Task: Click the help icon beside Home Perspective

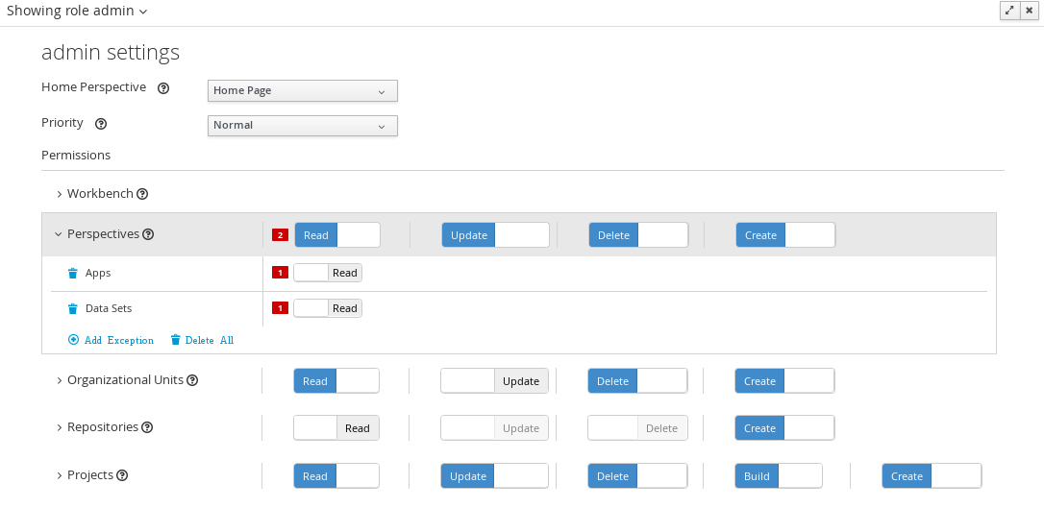Action: pyautogui.click(x=163, y=88)
